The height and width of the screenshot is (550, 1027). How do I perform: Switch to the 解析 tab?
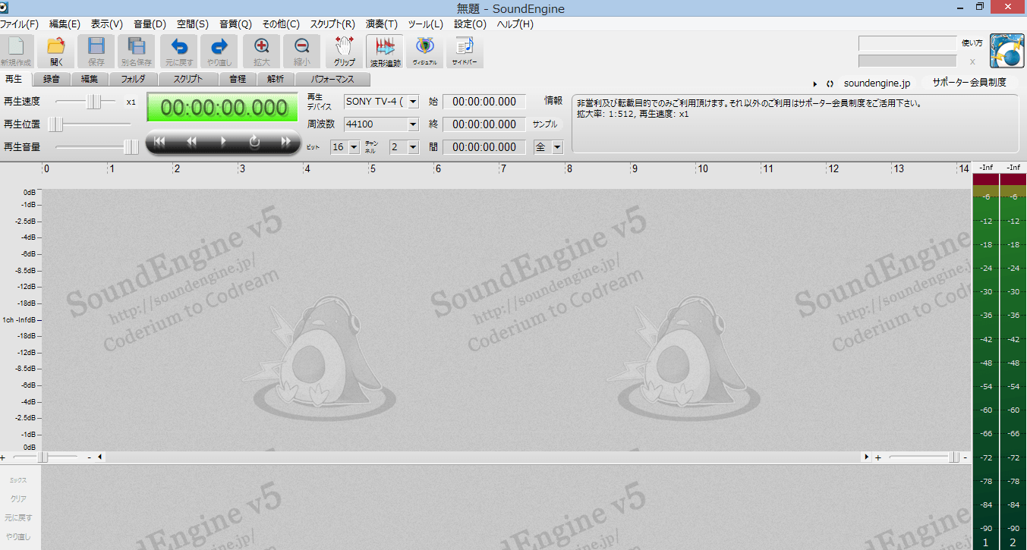(276, 79)
